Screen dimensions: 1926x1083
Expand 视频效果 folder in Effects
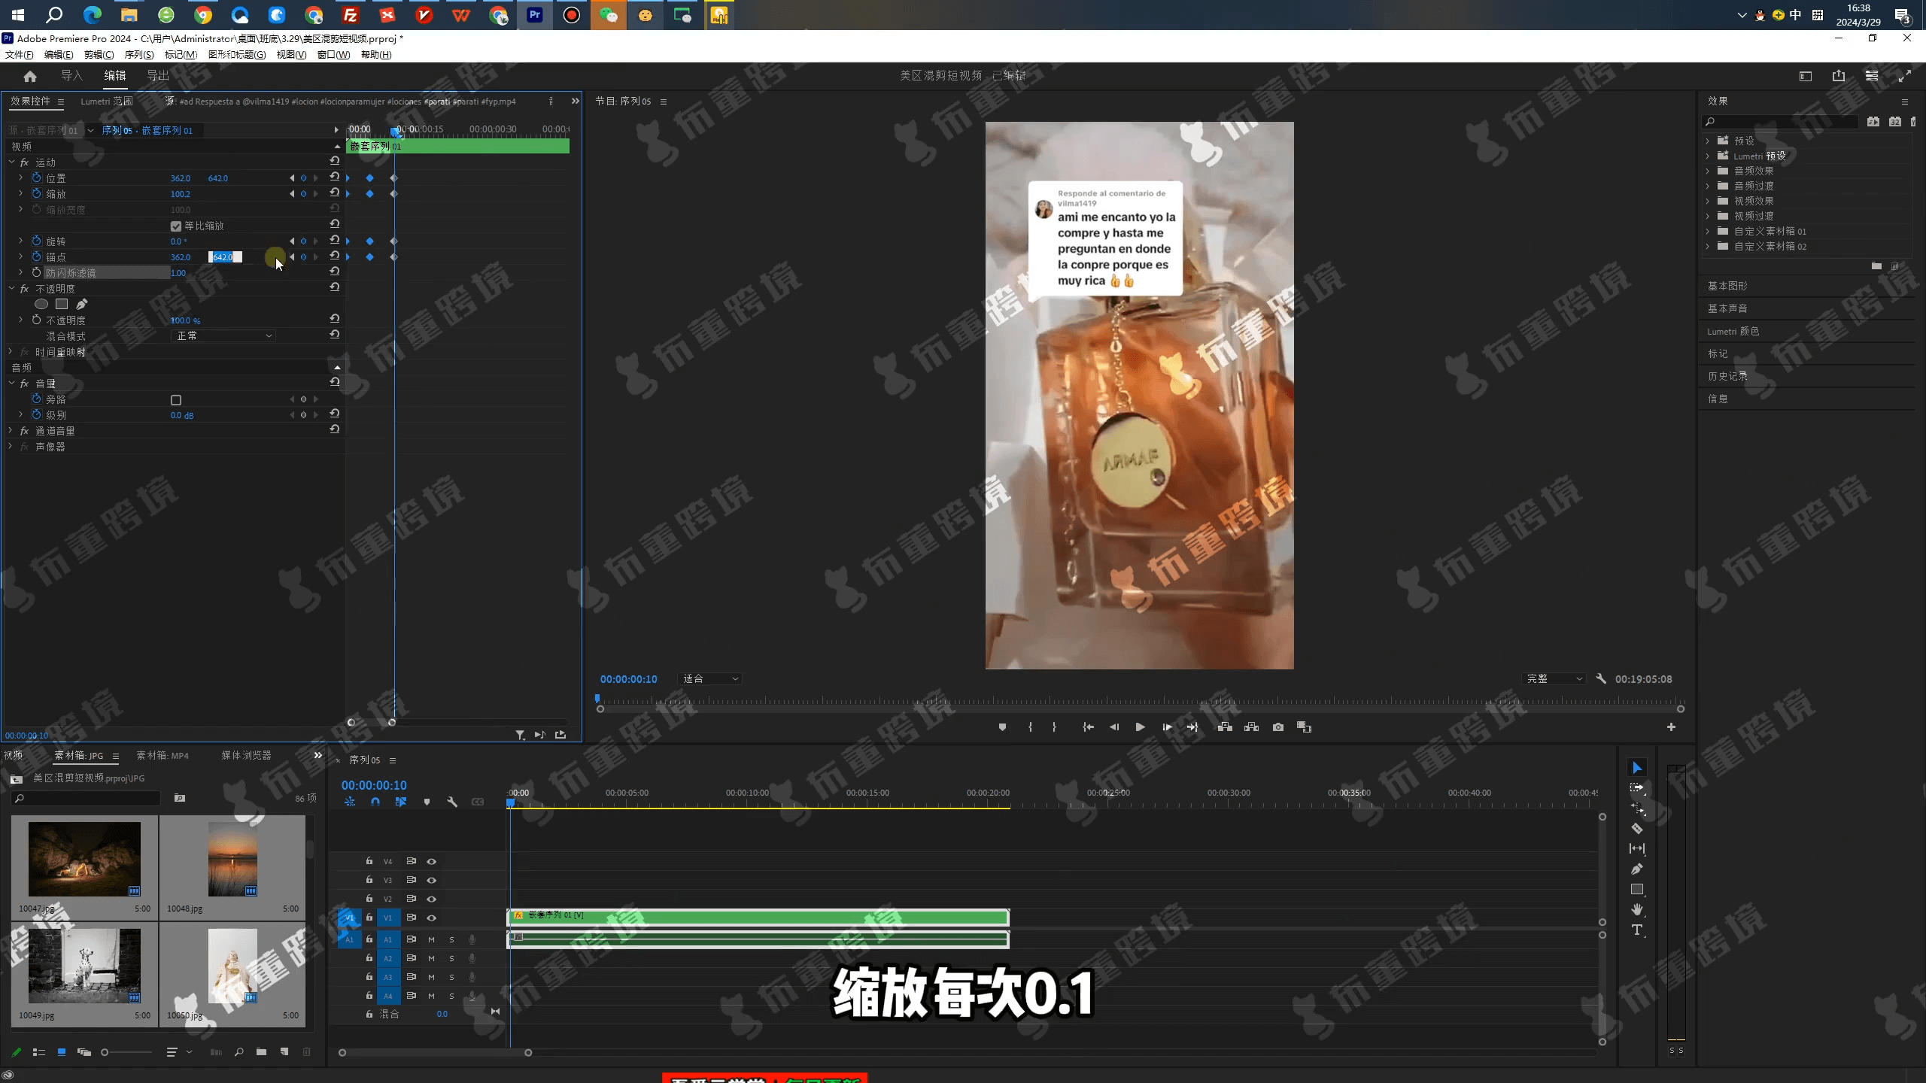(1707, 201)
